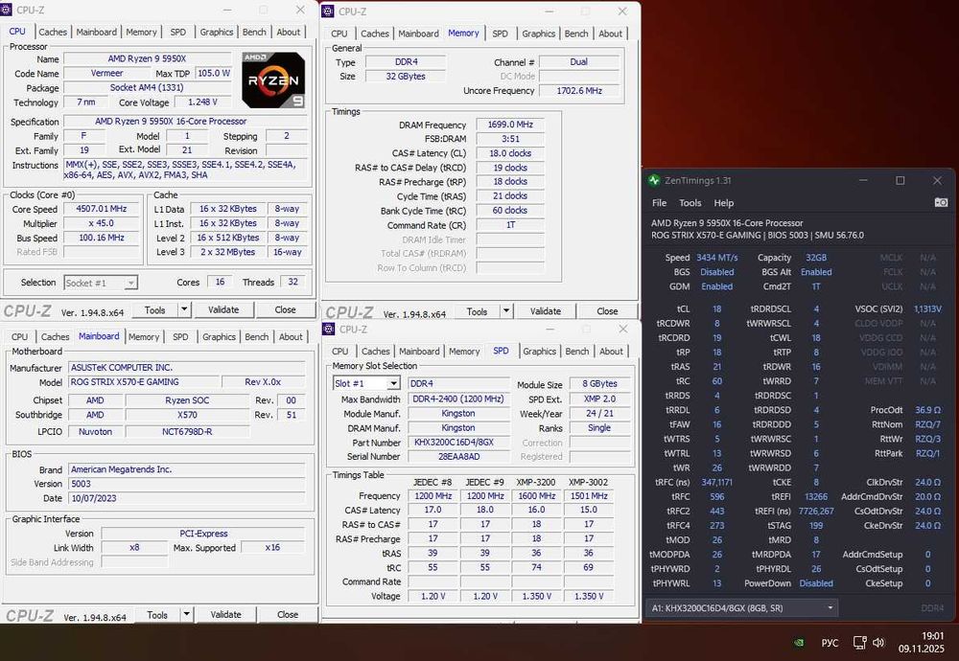
Task: Click the Serial Number 28EAA8AD field
Action: tap(458, 456)
